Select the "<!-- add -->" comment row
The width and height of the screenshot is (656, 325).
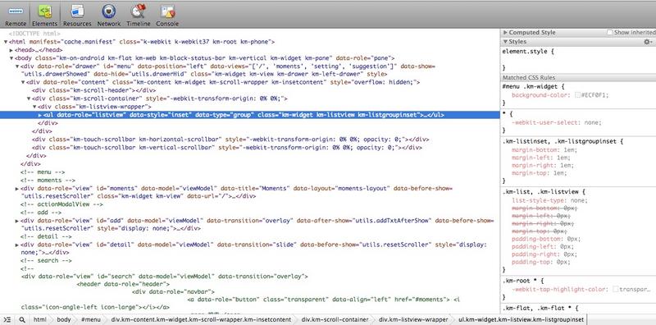pyautogui.click(x=41, y=213)
